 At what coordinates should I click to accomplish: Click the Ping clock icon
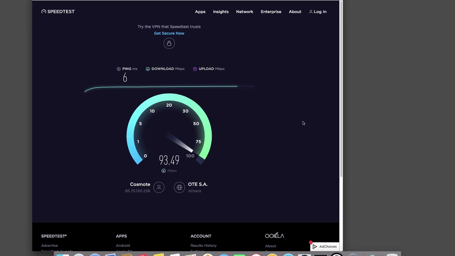click(119, 69)
